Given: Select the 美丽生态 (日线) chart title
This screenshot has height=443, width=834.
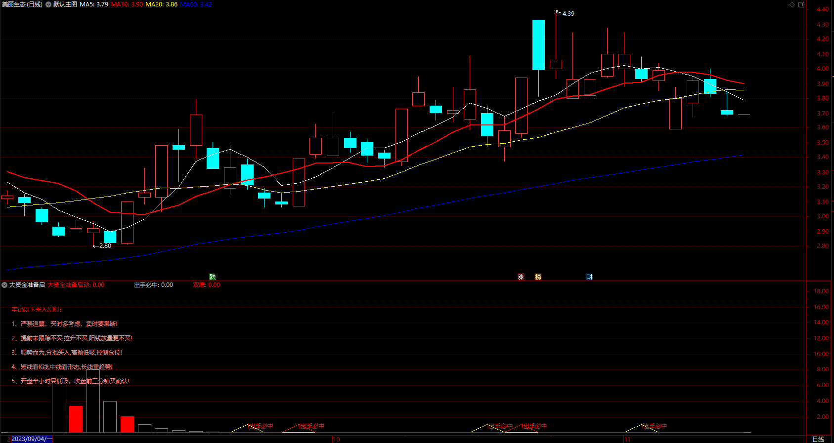Looking at the screenshot, I should point(22,4).
